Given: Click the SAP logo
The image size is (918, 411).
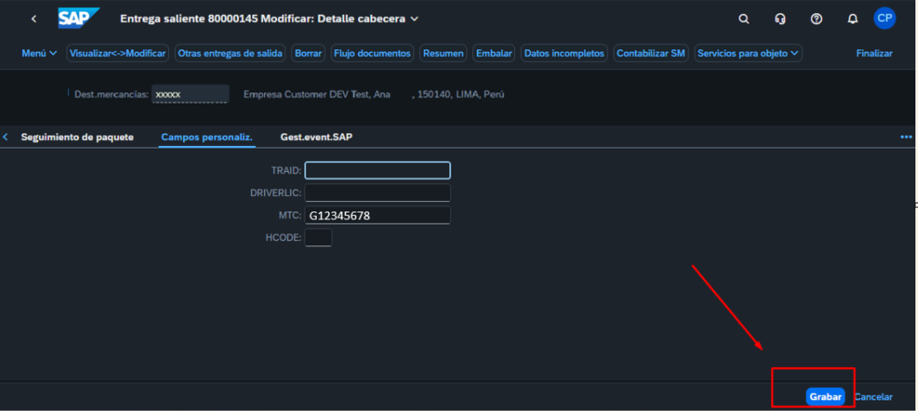Looking at the screenshot, I should pos(79,18).
